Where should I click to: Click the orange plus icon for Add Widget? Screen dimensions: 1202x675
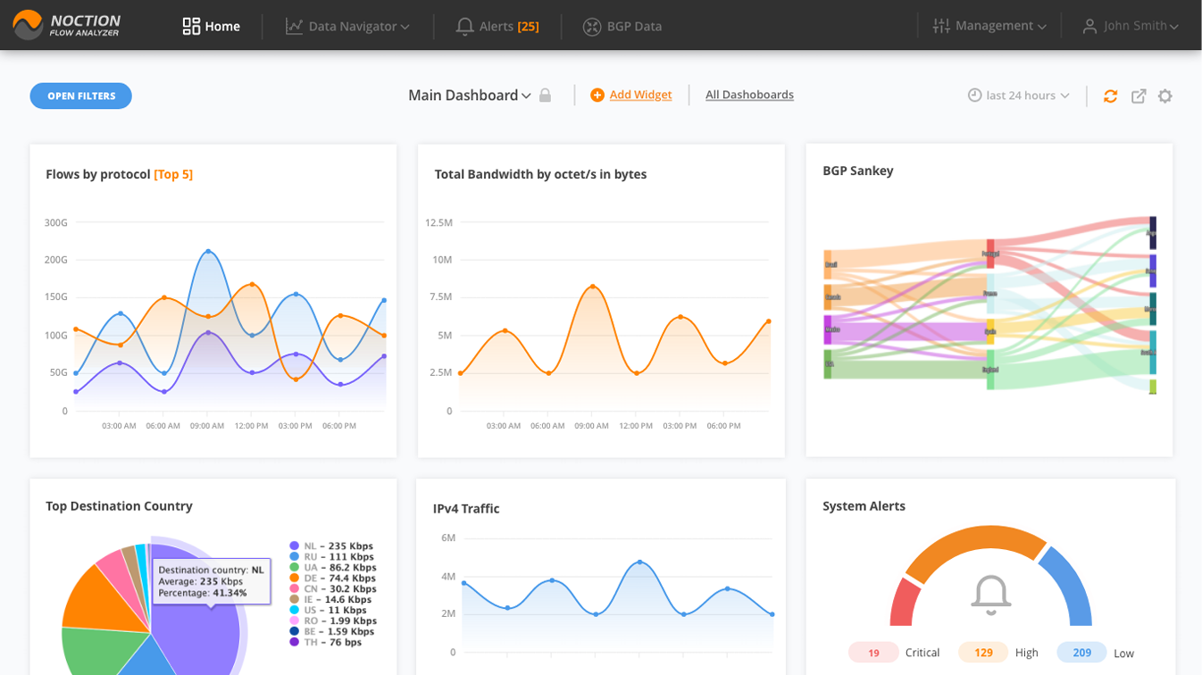597,95
